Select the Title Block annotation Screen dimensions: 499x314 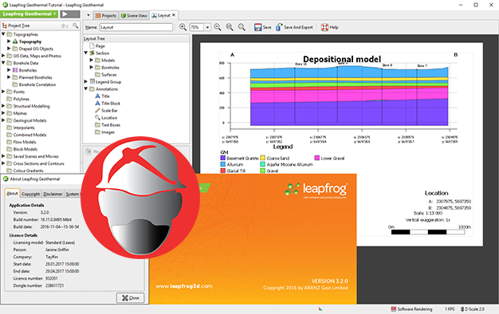click(x=111, y=104)
